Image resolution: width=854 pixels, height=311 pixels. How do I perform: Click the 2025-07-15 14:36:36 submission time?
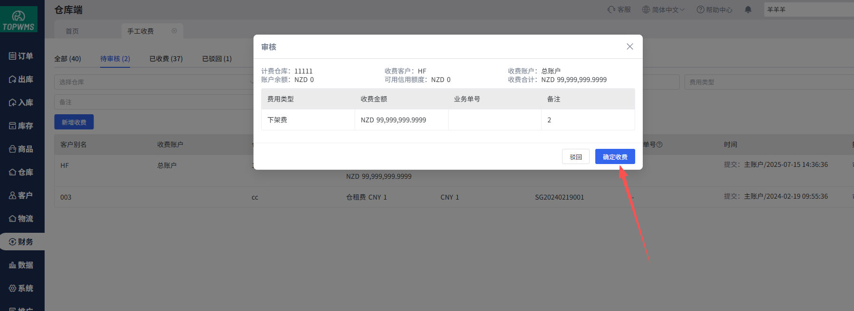[797, 165]
